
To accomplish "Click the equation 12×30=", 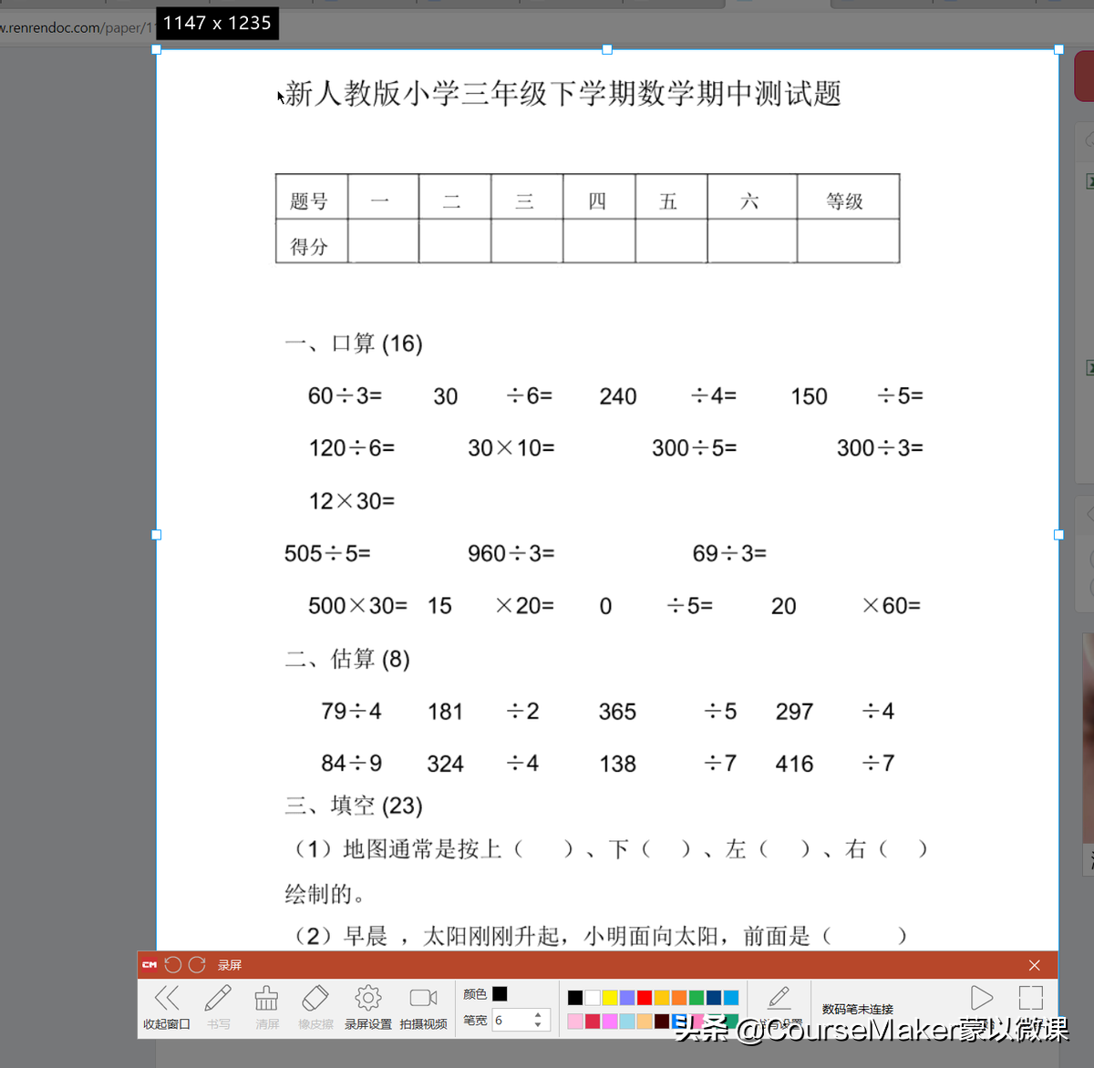I will pyautogui.click(x=352, y=501).
